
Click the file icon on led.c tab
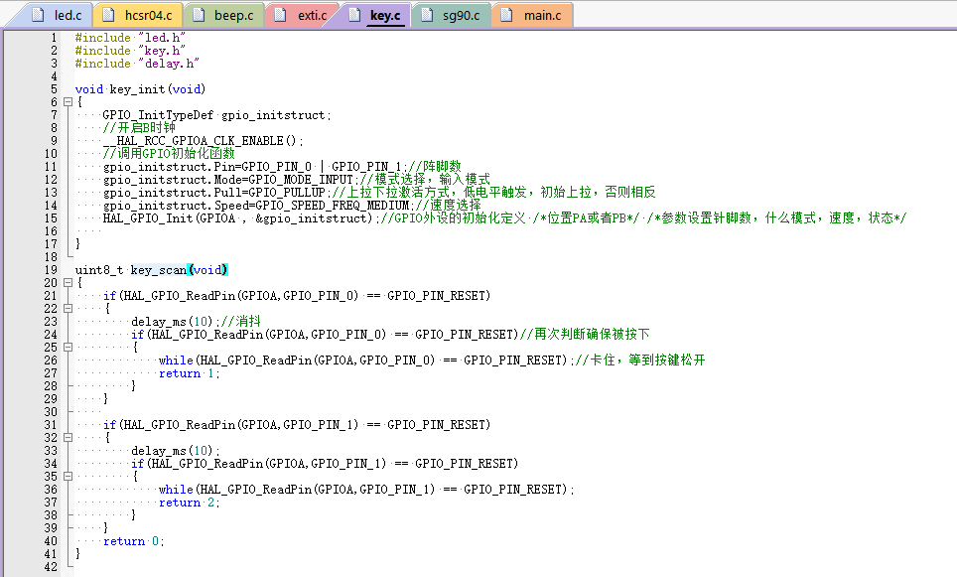pos(38,15)
